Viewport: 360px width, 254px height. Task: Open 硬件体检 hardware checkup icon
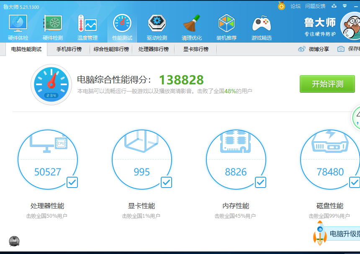[18, 23]
